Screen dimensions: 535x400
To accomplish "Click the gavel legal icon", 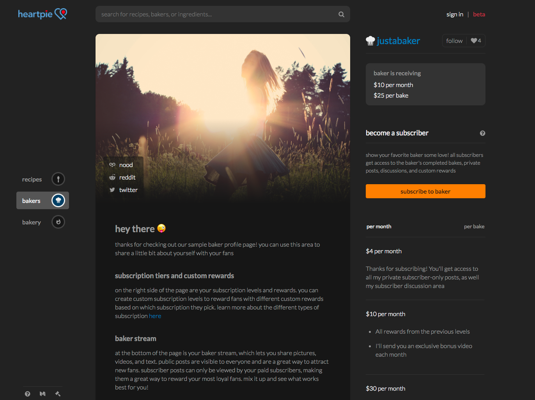I will point(58,394).
